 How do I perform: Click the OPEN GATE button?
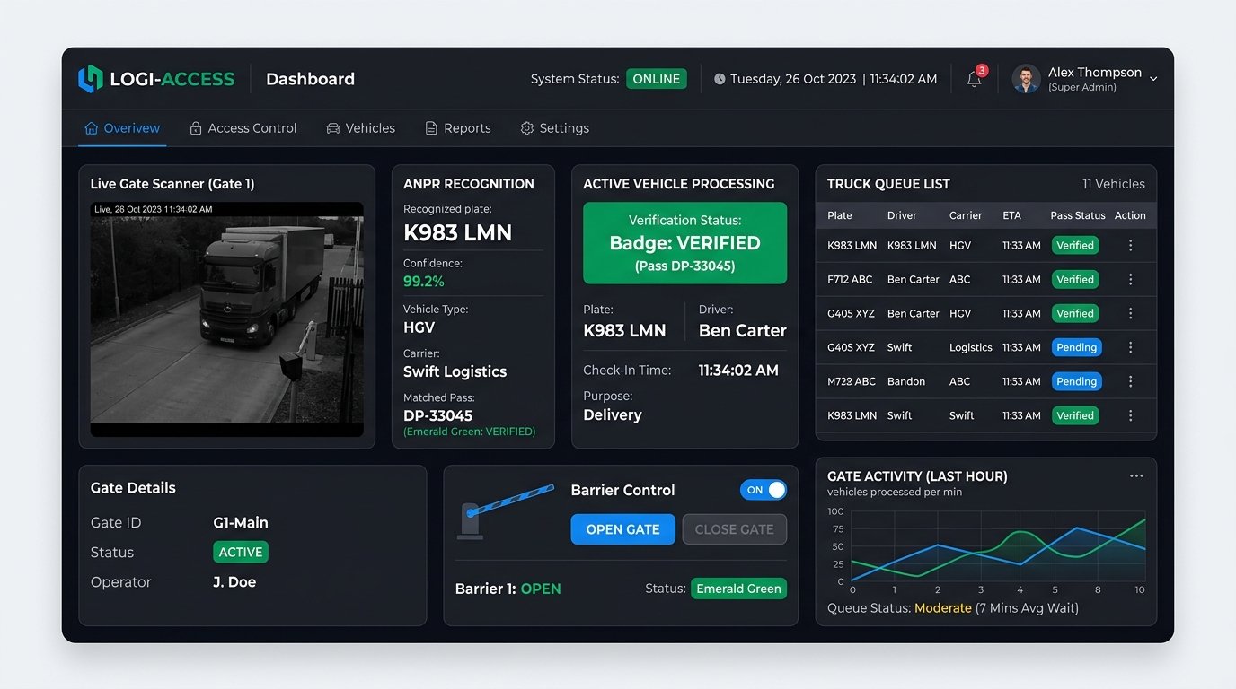click(x=622, y=529)
